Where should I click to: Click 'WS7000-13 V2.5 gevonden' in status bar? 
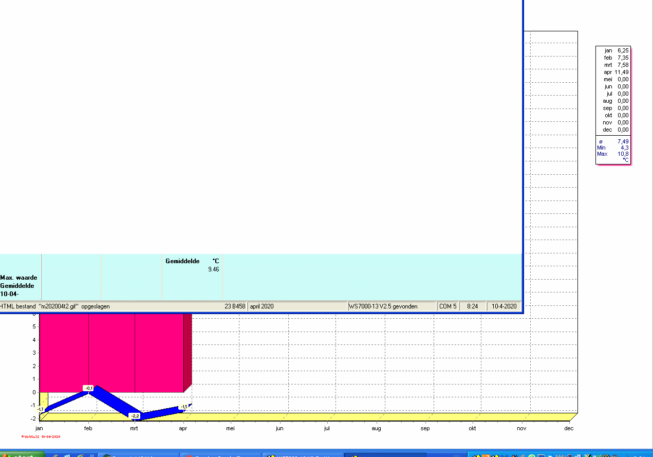tap(383, 306)
